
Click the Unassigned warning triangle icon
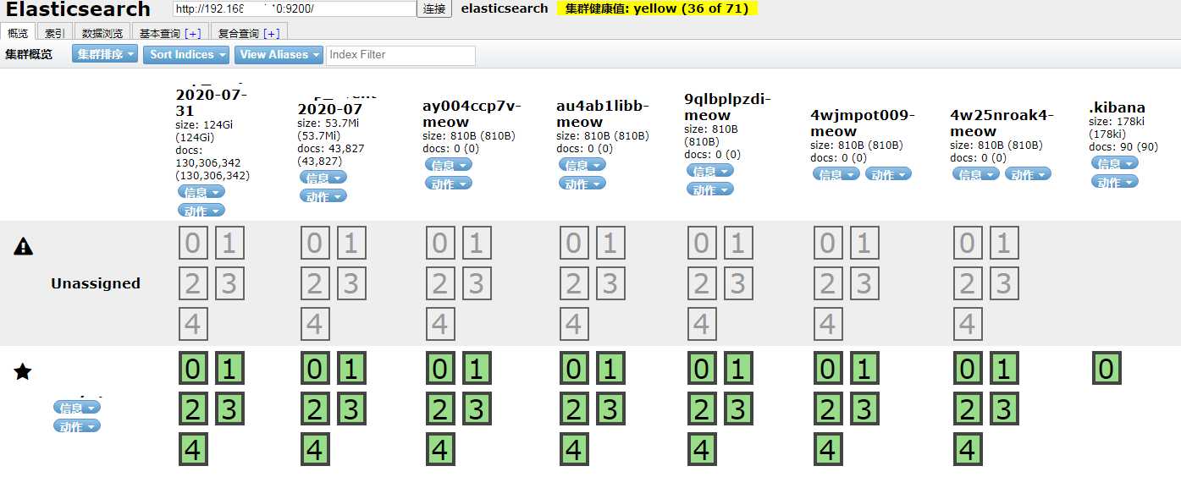click(x=24, y=246)
